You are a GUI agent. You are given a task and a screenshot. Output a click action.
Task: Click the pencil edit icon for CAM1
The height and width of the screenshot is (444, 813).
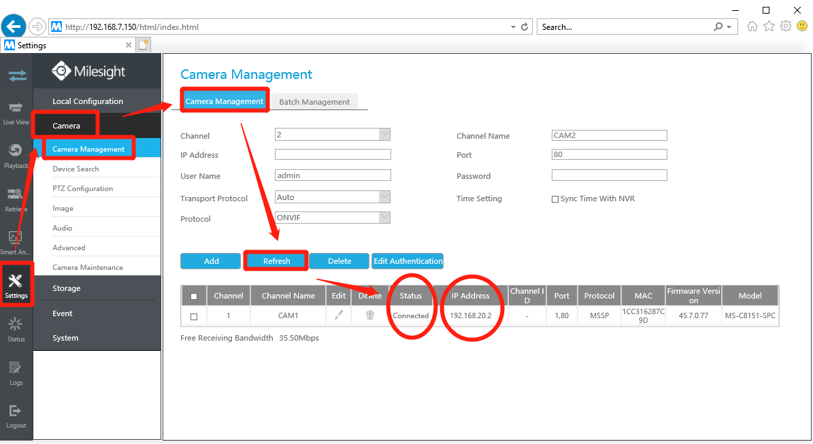click(339, 315)
